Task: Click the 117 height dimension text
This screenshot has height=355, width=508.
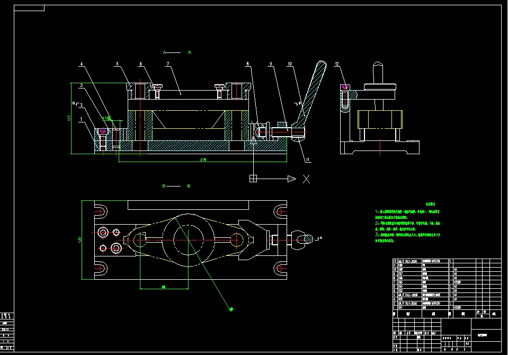Action: 69,118
